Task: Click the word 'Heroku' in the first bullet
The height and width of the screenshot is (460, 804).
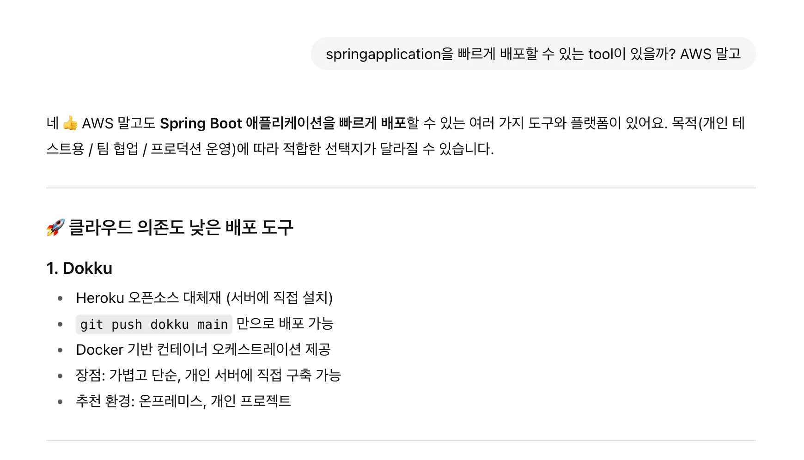Action: pos(100,298)
